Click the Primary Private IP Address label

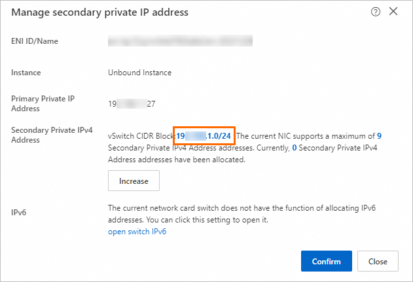[43, 103]
